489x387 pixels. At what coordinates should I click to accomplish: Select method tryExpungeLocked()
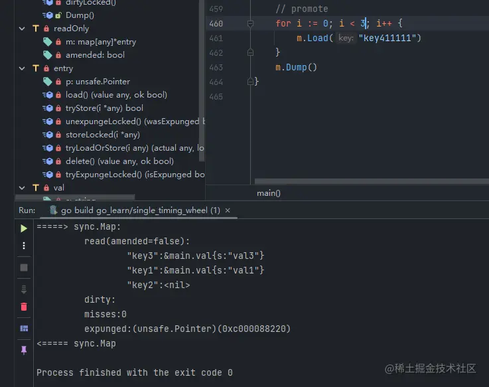pyautogui.click(x=135, y=175)
